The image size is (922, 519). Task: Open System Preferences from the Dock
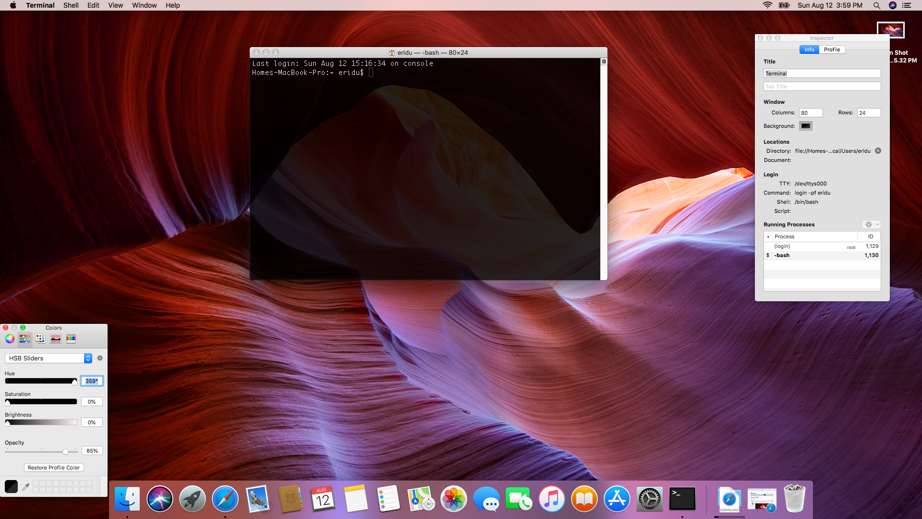(x=650, y=499)
